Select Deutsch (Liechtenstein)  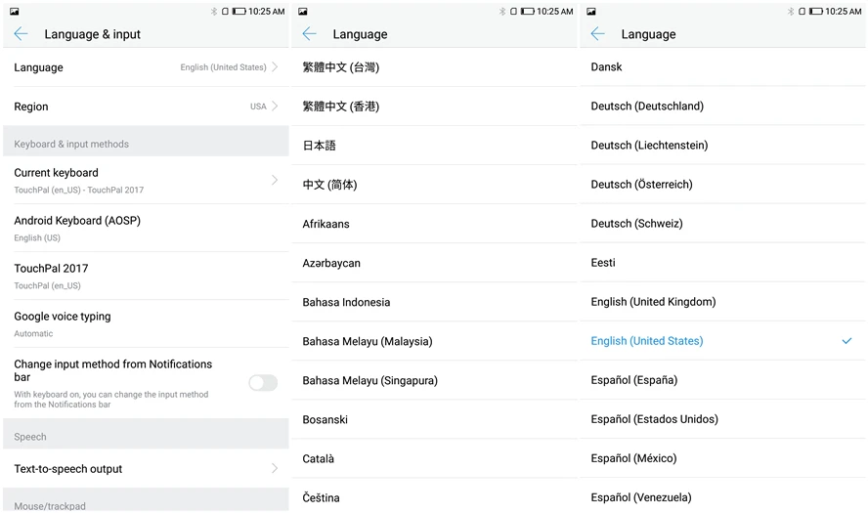coord(722,145)
